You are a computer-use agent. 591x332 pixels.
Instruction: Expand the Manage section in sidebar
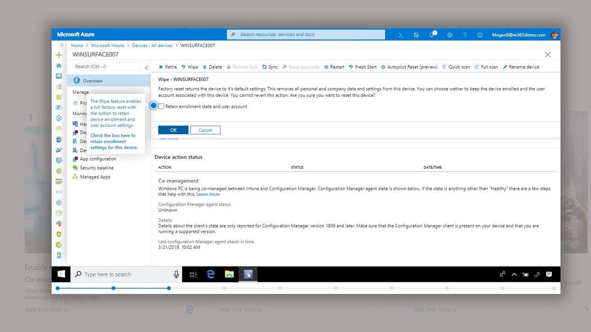click(x=80, y=92)
